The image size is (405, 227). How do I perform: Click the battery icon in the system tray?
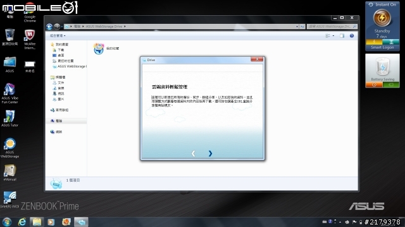[361, 222]
